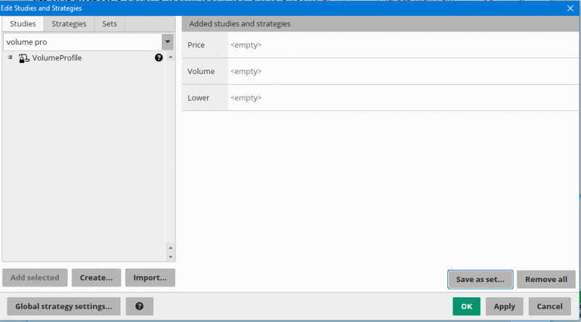The height and width of the screenshot is (322, 581).
Task: Click the Apply button
Action: tap(504, 306)
